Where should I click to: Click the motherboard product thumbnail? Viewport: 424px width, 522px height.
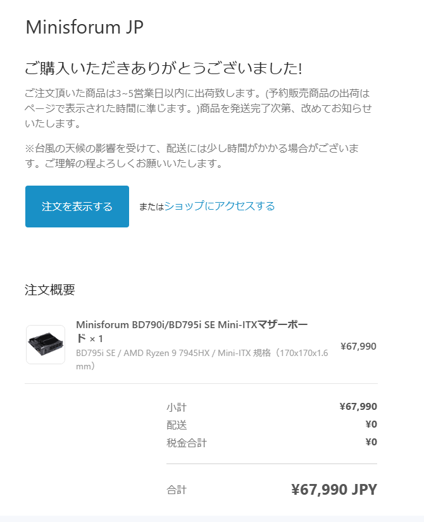[x=46, y=345]
